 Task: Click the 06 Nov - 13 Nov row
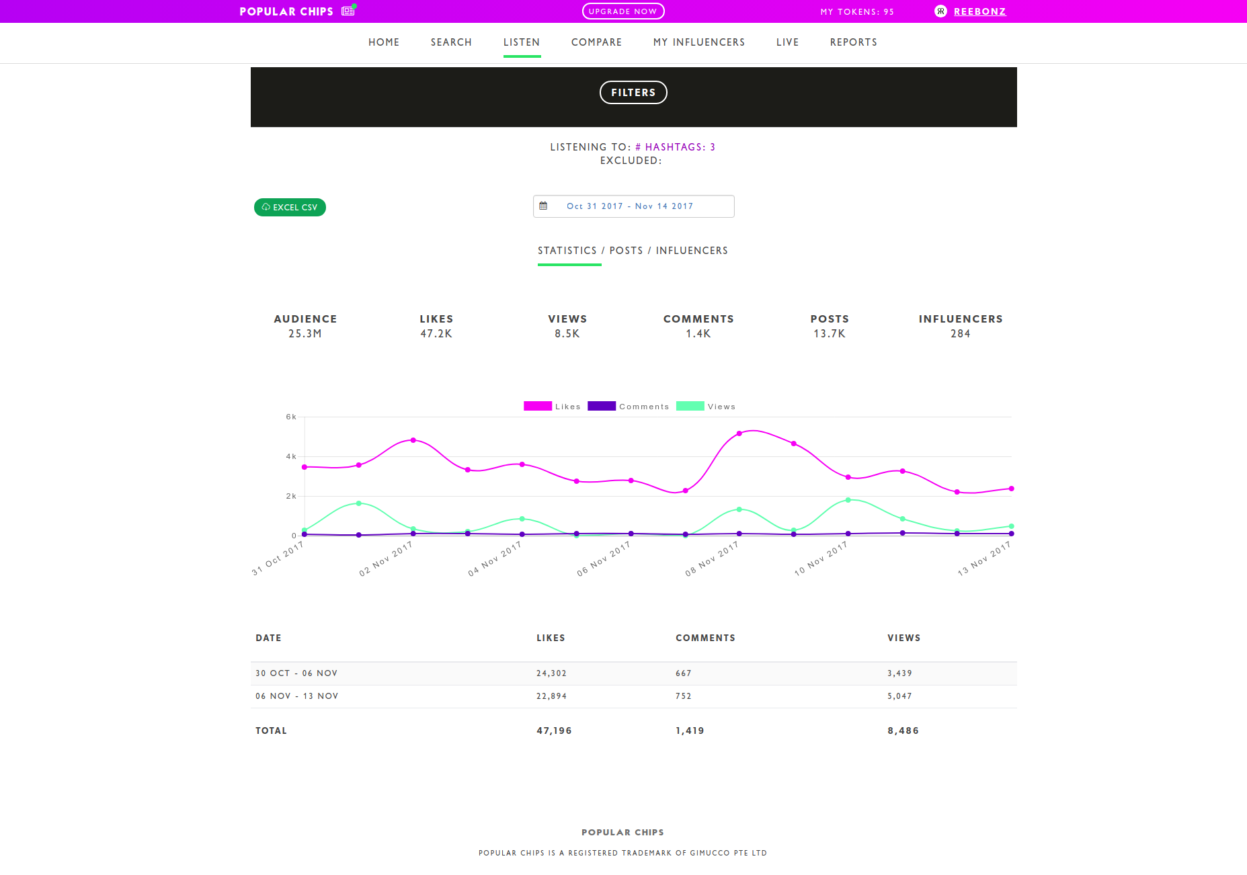tap(634, 696)
